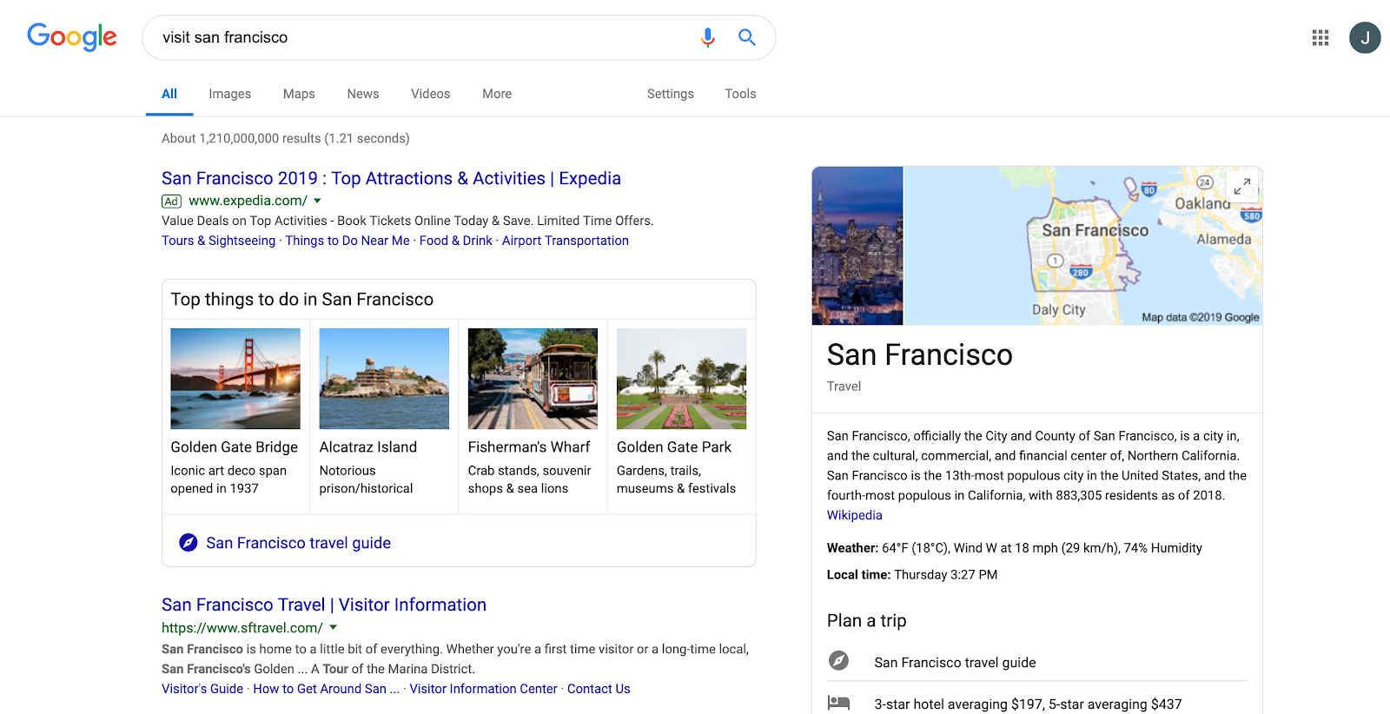Open the account avatar labeled J

[x=1365, y=37]
